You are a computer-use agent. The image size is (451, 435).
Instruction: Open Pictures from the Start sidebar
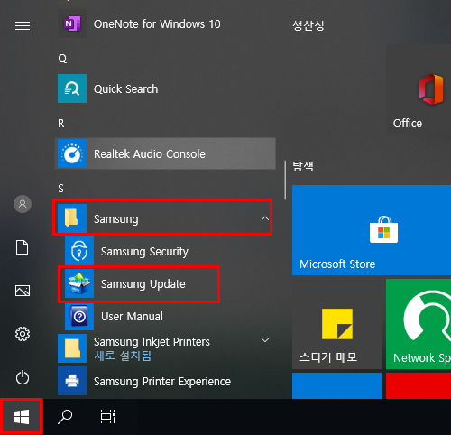click(x=23, y=291)
